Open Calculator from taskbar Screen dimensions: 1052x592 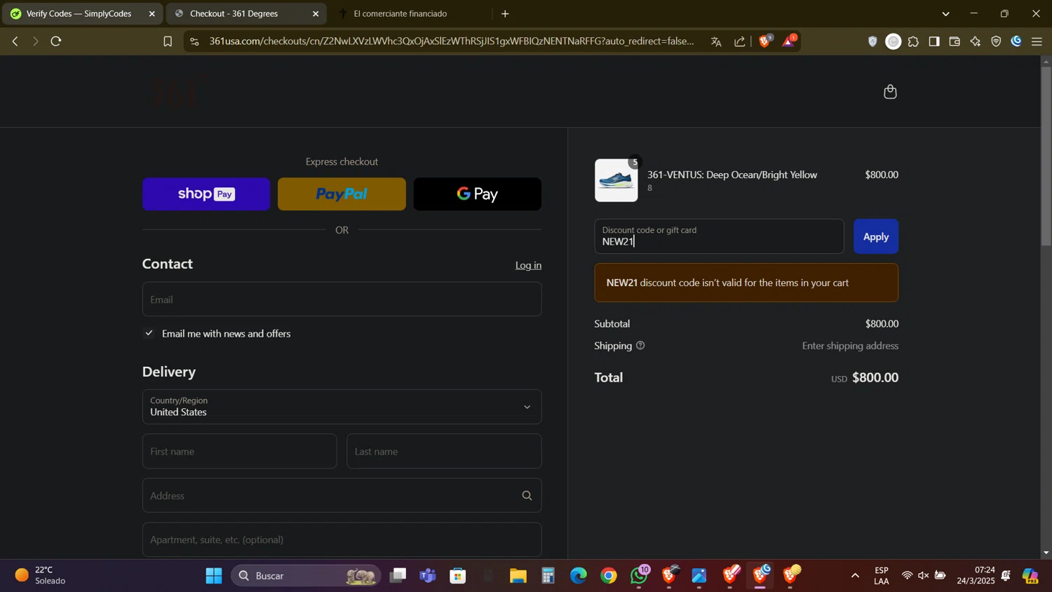pos(548,576)
